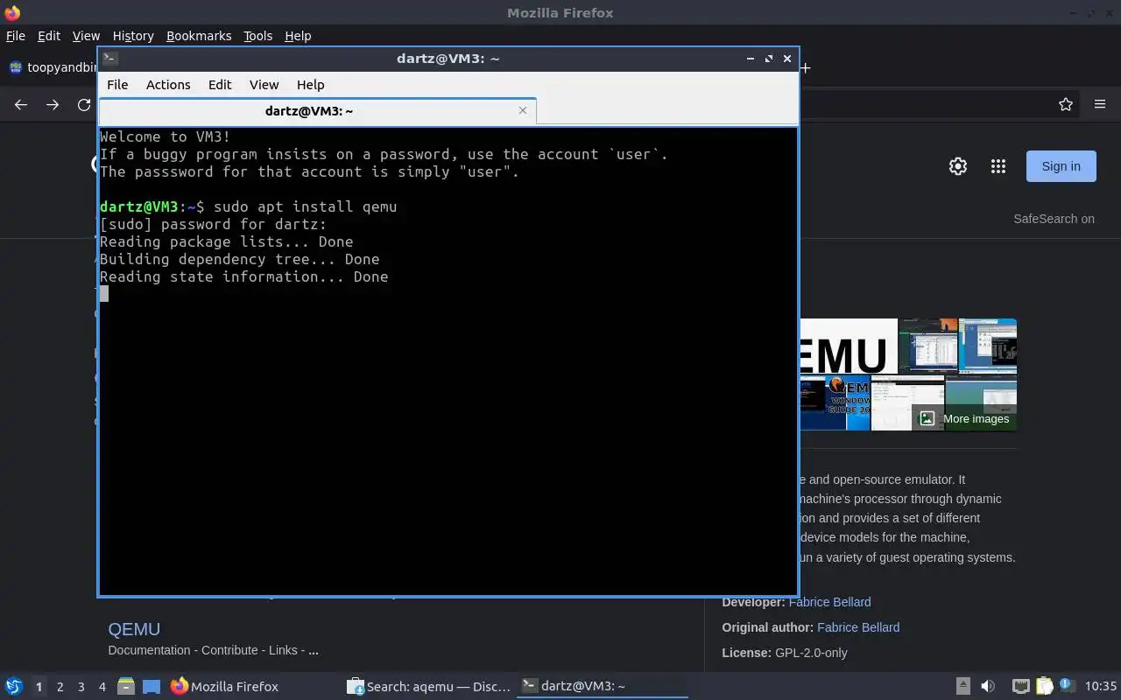Viewport: 1121px width, 700px height.
Task: Open the terminal View menu
Action: 264,85
